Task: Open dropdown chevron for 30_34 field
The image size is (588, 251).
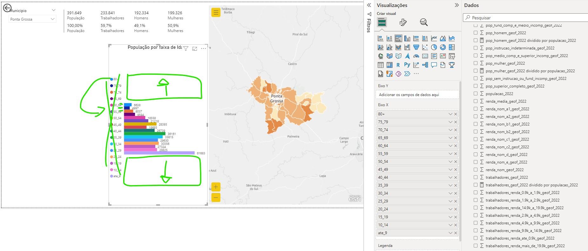Action: coord(450,193)
